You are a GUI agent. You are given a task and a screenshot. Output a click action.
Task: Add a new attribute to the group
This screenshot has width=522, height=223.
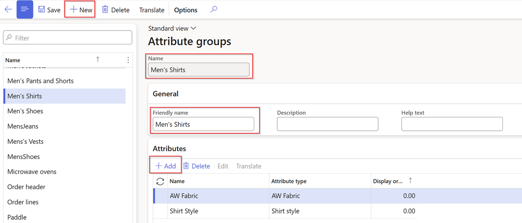point(166,166)
